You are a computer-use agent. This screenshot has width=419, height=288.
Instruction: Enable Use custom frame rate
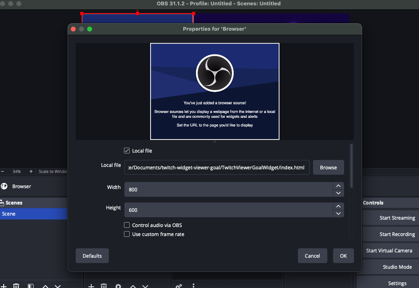[127, 234]
